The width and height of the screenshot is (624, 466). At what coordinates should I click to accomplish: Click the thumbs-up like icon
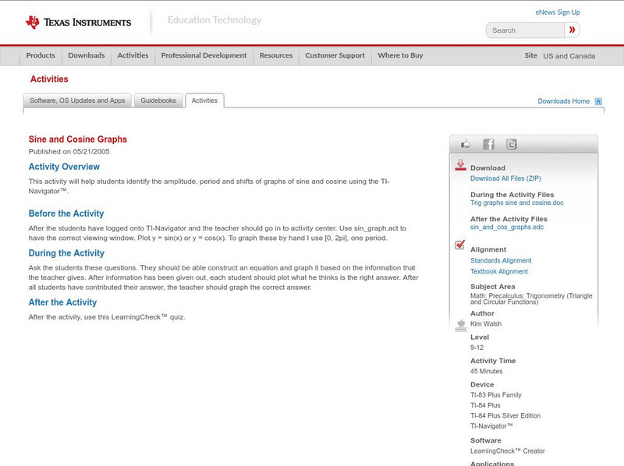pyautogui.click(x=465, y=144)
